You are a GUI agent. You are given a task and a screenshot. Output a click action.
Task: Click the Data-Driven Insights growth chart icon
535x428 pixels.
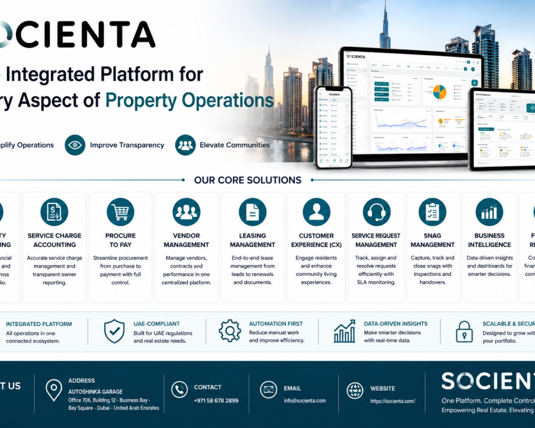pos(344,331)
